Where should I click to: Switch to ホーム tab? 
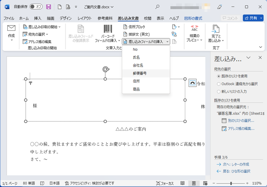click(24, 18)
